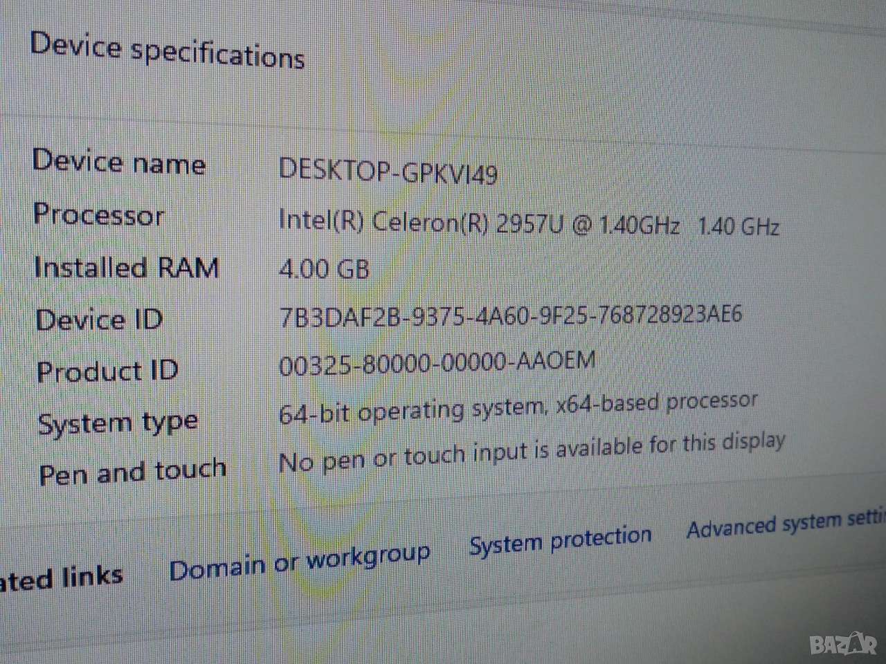Click the Processor label
Viewport: 886px width, 664px height.
(x=98, y=215)
